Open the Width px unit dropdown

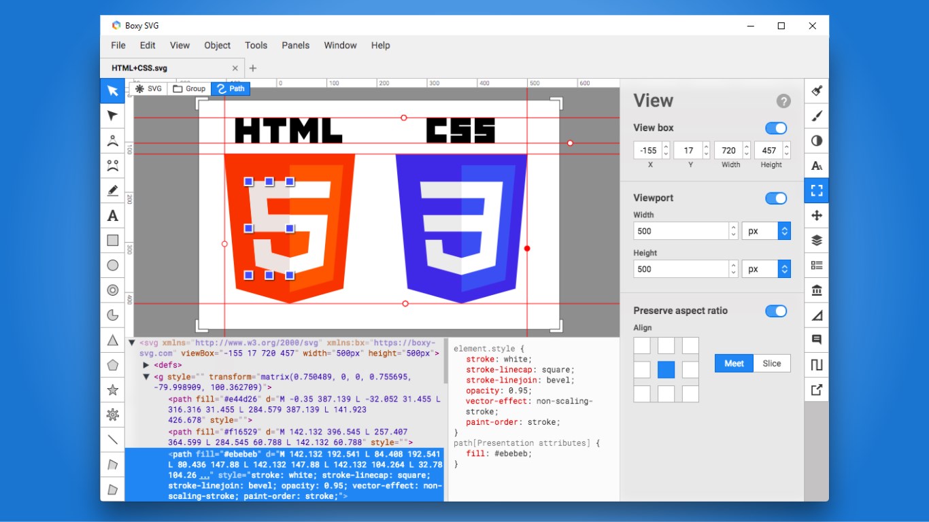(x=785, y=230)
